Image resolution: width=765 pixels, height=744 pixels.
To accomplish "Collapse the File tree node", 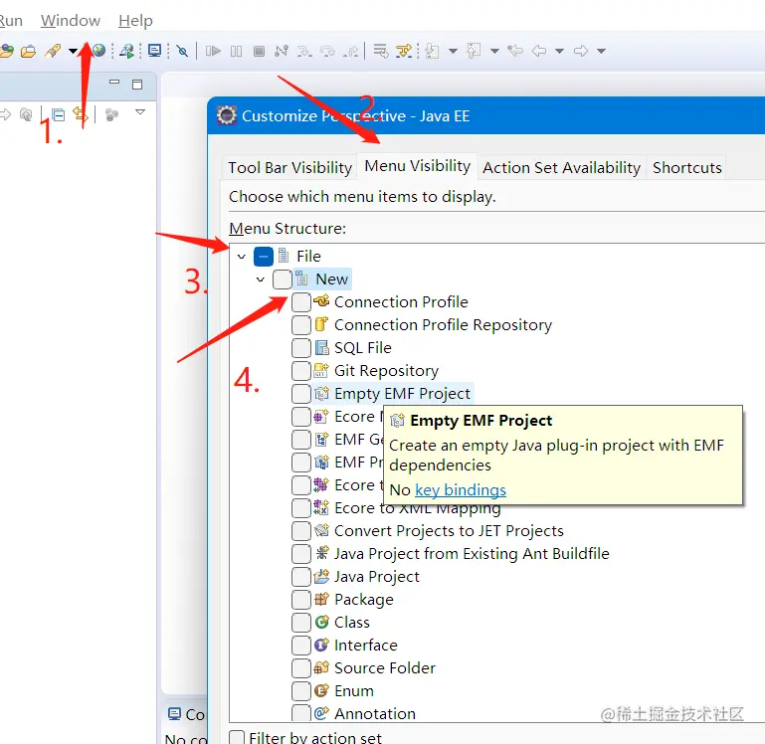I will [241, 257].
